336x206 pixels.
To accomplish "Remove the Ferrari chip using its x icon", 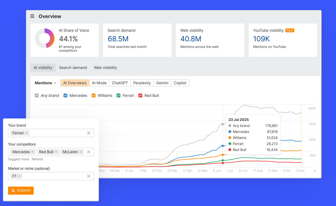I will click(26, 133).
